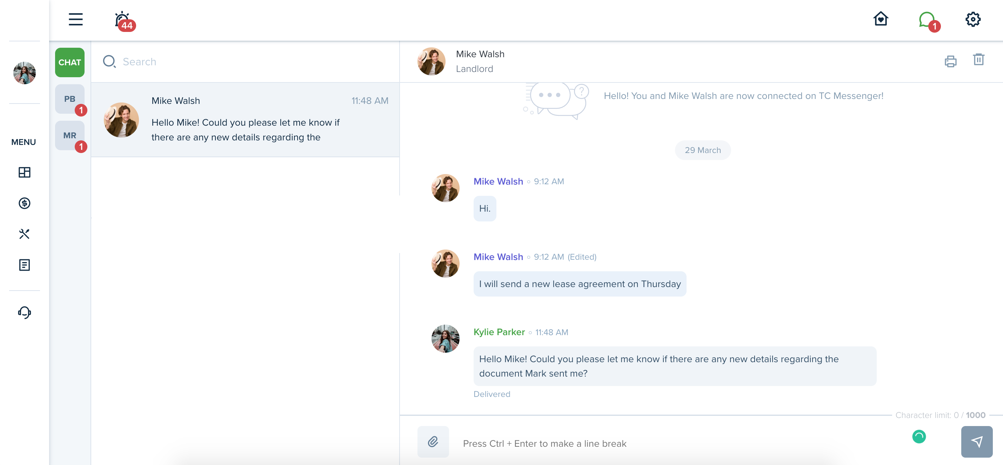Click the attachment paperclip button
The height and width of the screenshot is (465, 1003).
tap(433, 441)
